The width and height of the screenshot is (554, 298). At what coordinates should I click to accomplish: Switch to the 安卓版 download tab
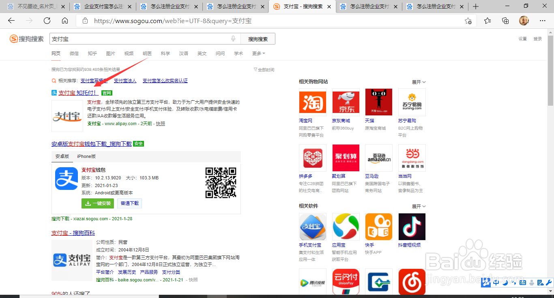(62, 156)
